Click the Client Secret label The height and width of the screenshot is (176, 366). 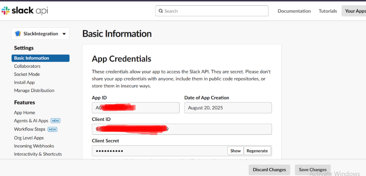105,141
